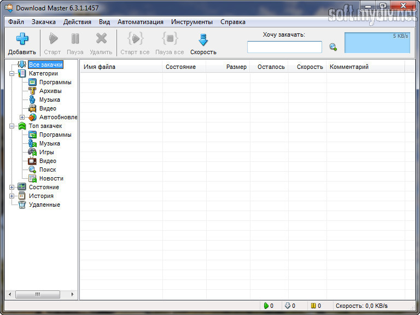420x315 pixels.
Task: Click the Пауза toolbar icon
Action: point(75,39)
